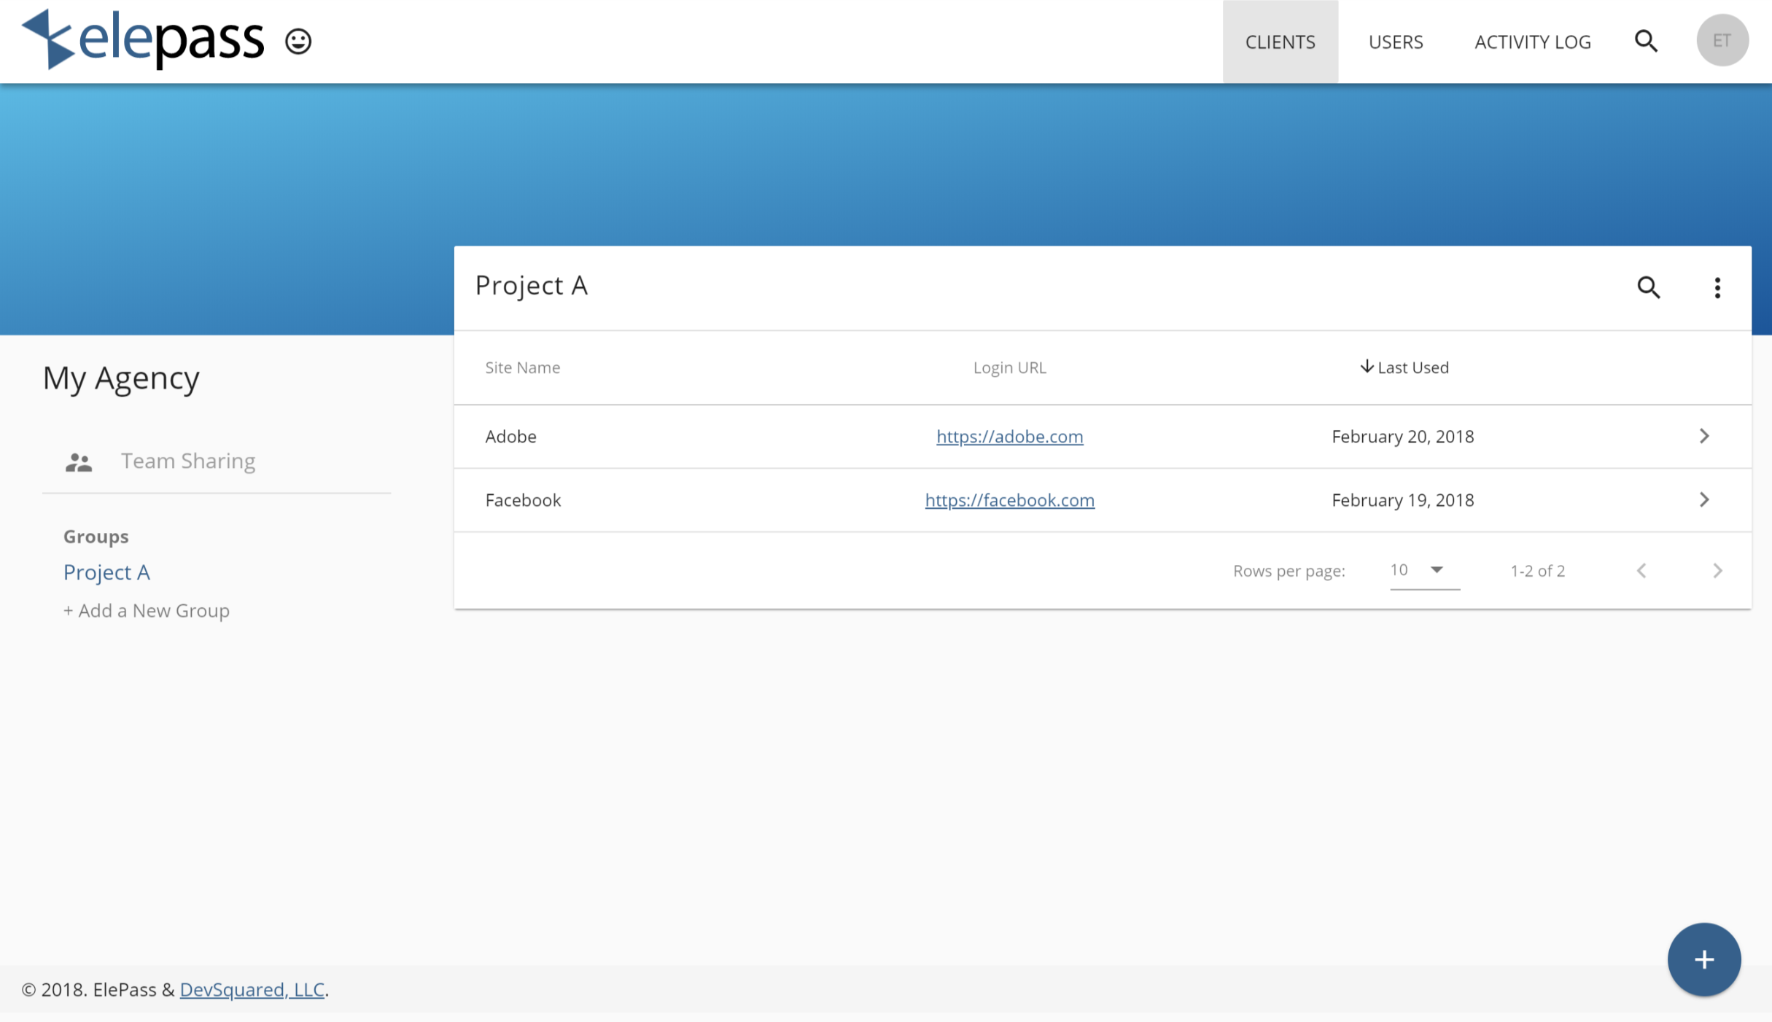Open Project A three-dot options menu

[1717, 287]
